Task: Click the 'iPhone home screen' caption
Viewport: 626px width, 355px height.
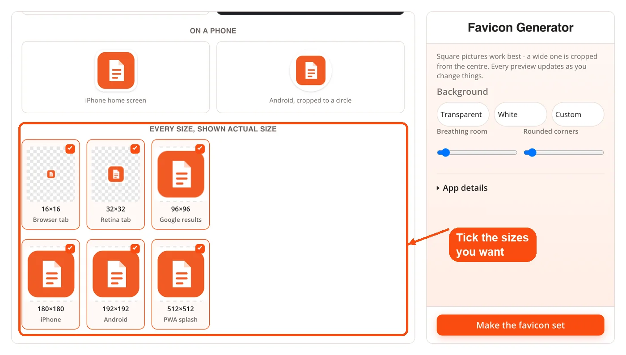Action: 116,100
